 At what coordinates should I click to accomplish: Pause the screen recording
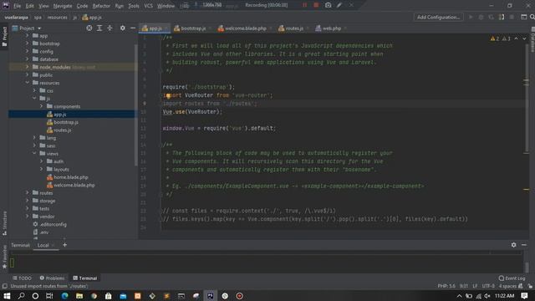coord(304,5)
